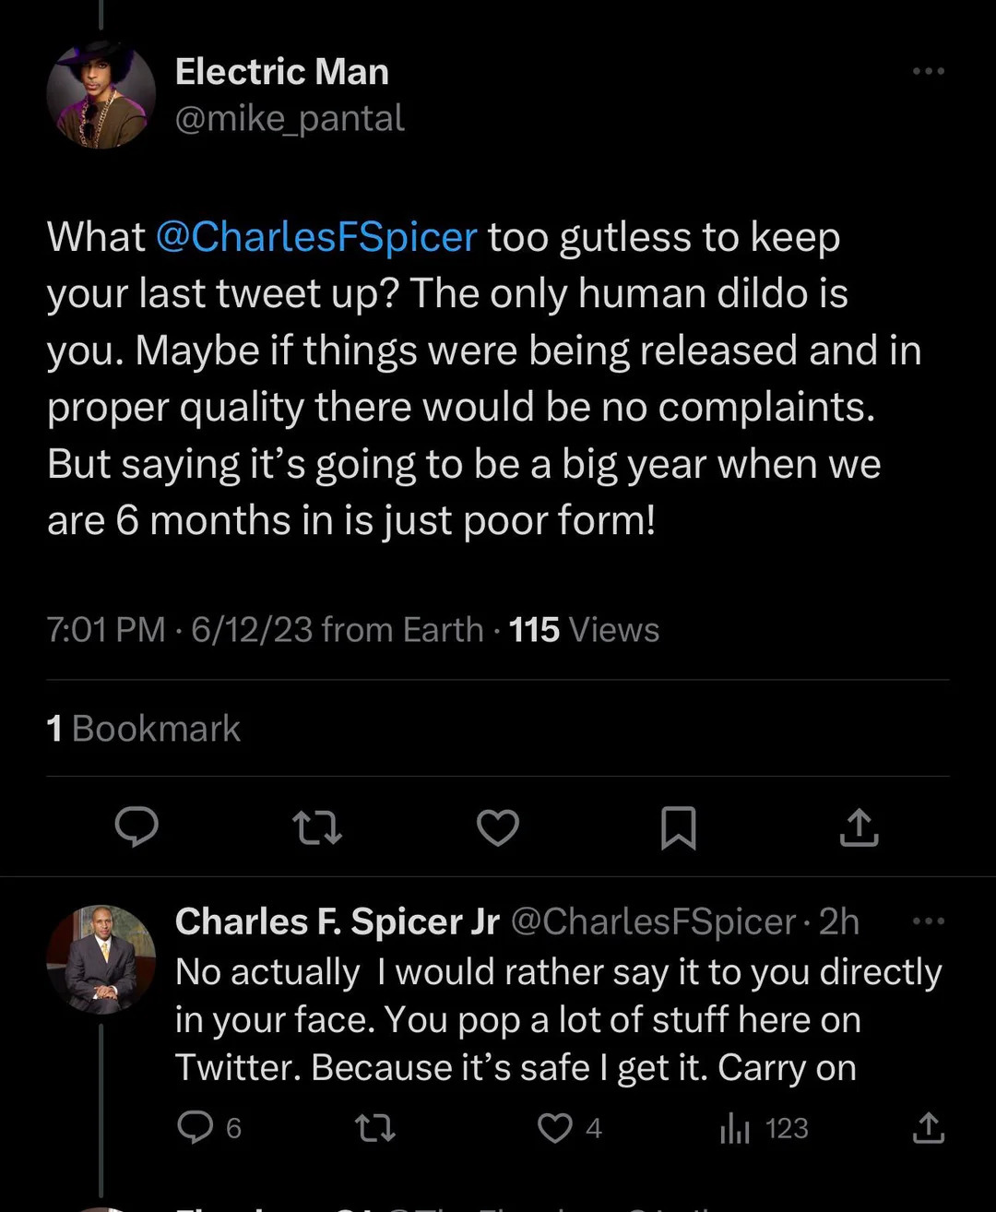
Task: Reply to Electric Man's main tweet
Action: [136, 826]
